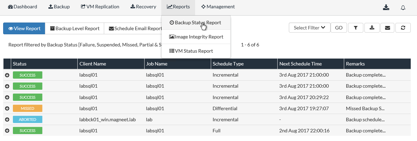Expand the MISSED backup row details
Viewport: 417px width, 141px height.
click(7, 108)
